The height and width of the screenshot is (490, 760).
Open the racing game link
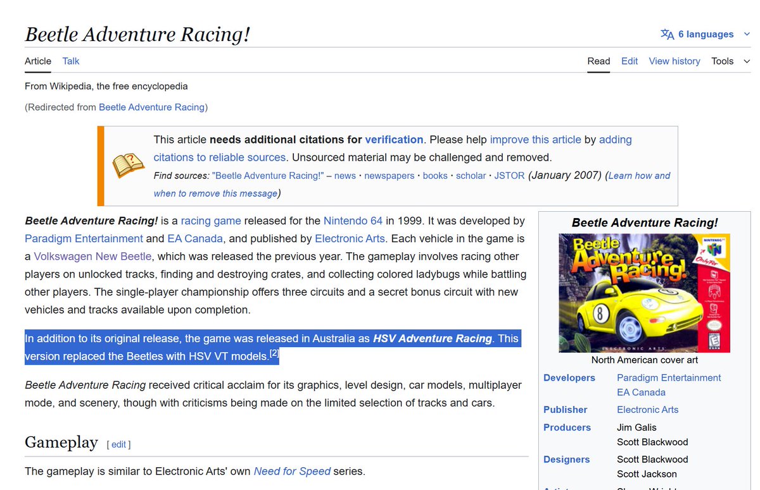(x=211, y=221)
